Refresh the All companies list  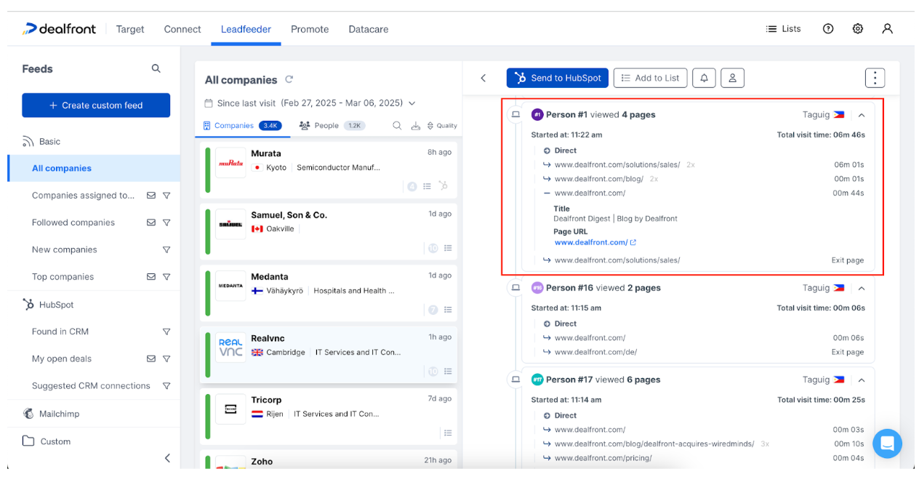[x=289, y=79]
